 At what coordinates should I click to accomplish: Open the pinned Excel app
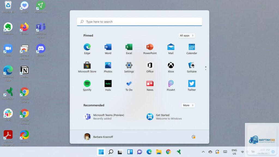[x=129, y=49]
